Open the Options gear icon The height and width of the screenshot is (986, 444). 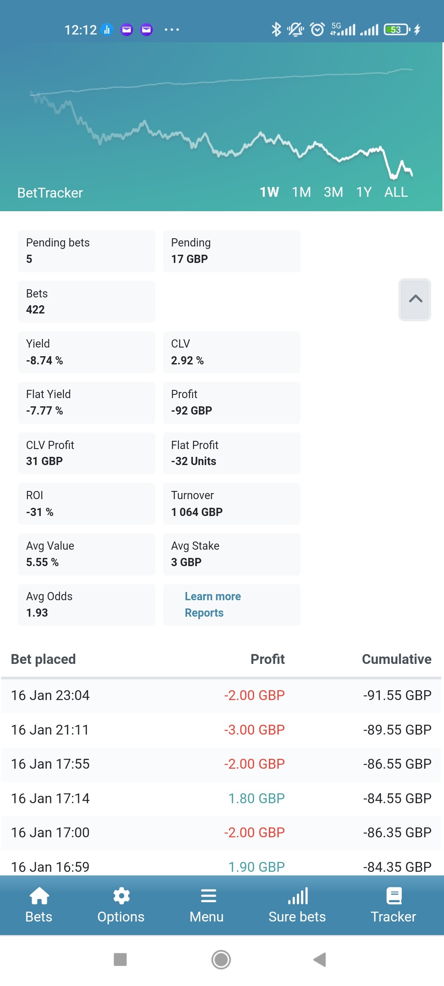coord(121,896)
